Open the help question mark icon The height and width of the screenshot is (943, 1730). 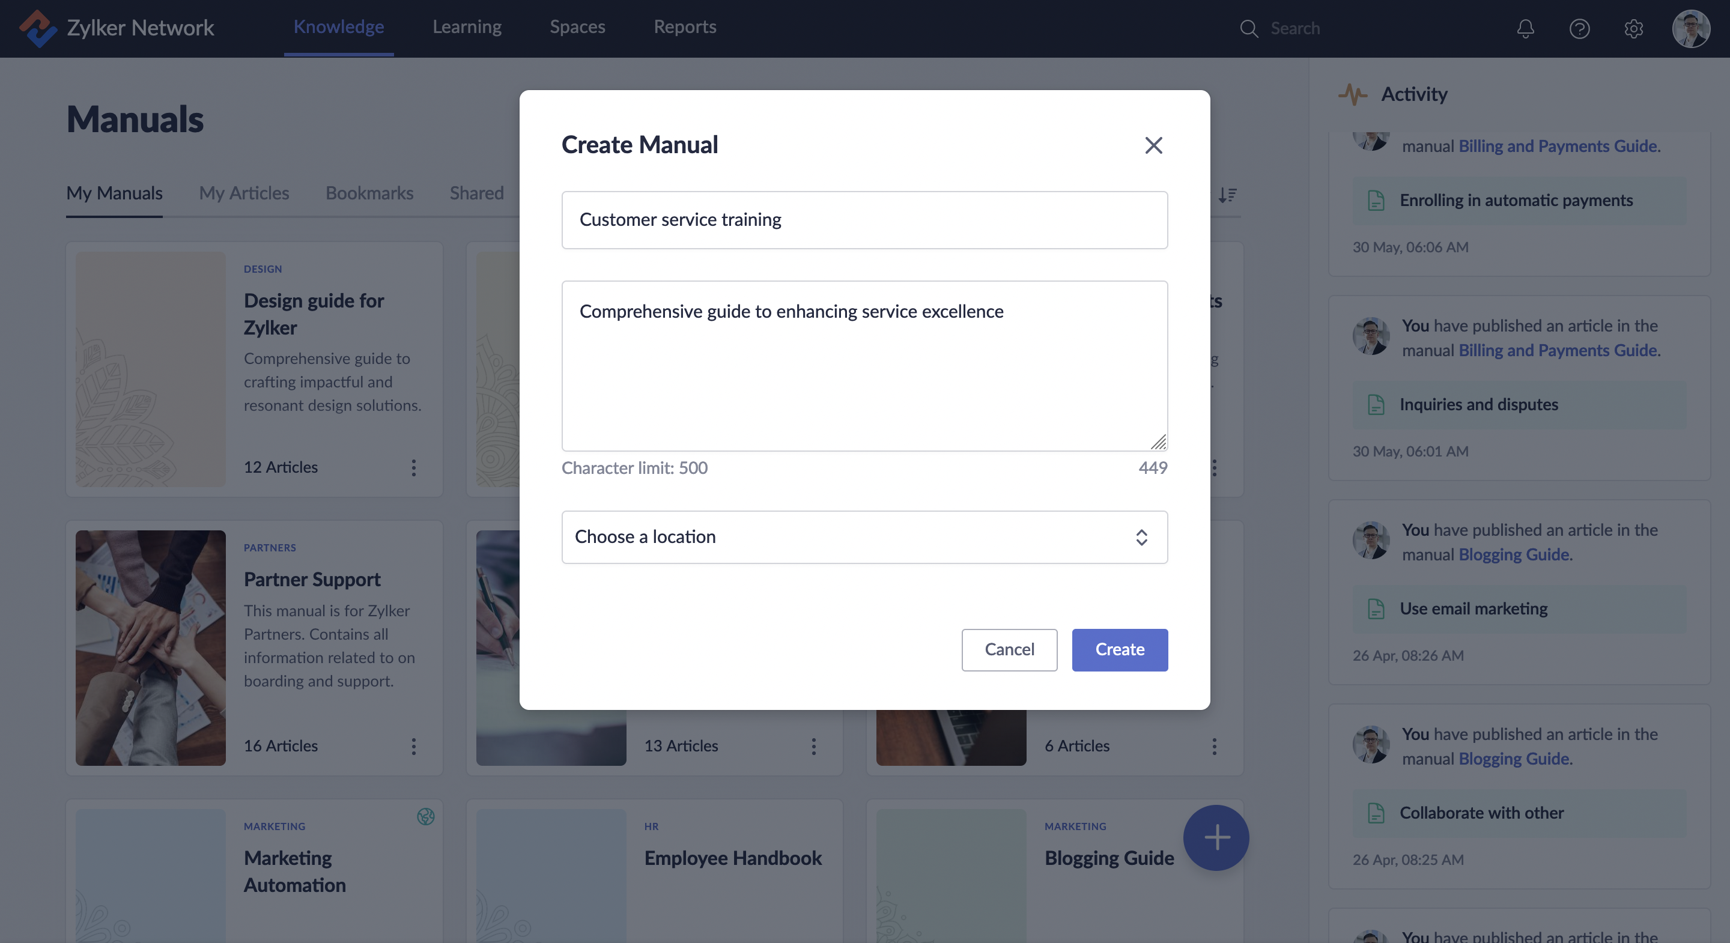pos(1580,28)
